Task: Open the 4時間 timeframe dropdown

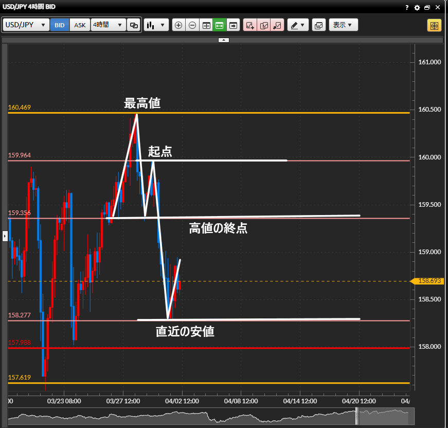Action: pyautogui.click(x=108, y=25)
